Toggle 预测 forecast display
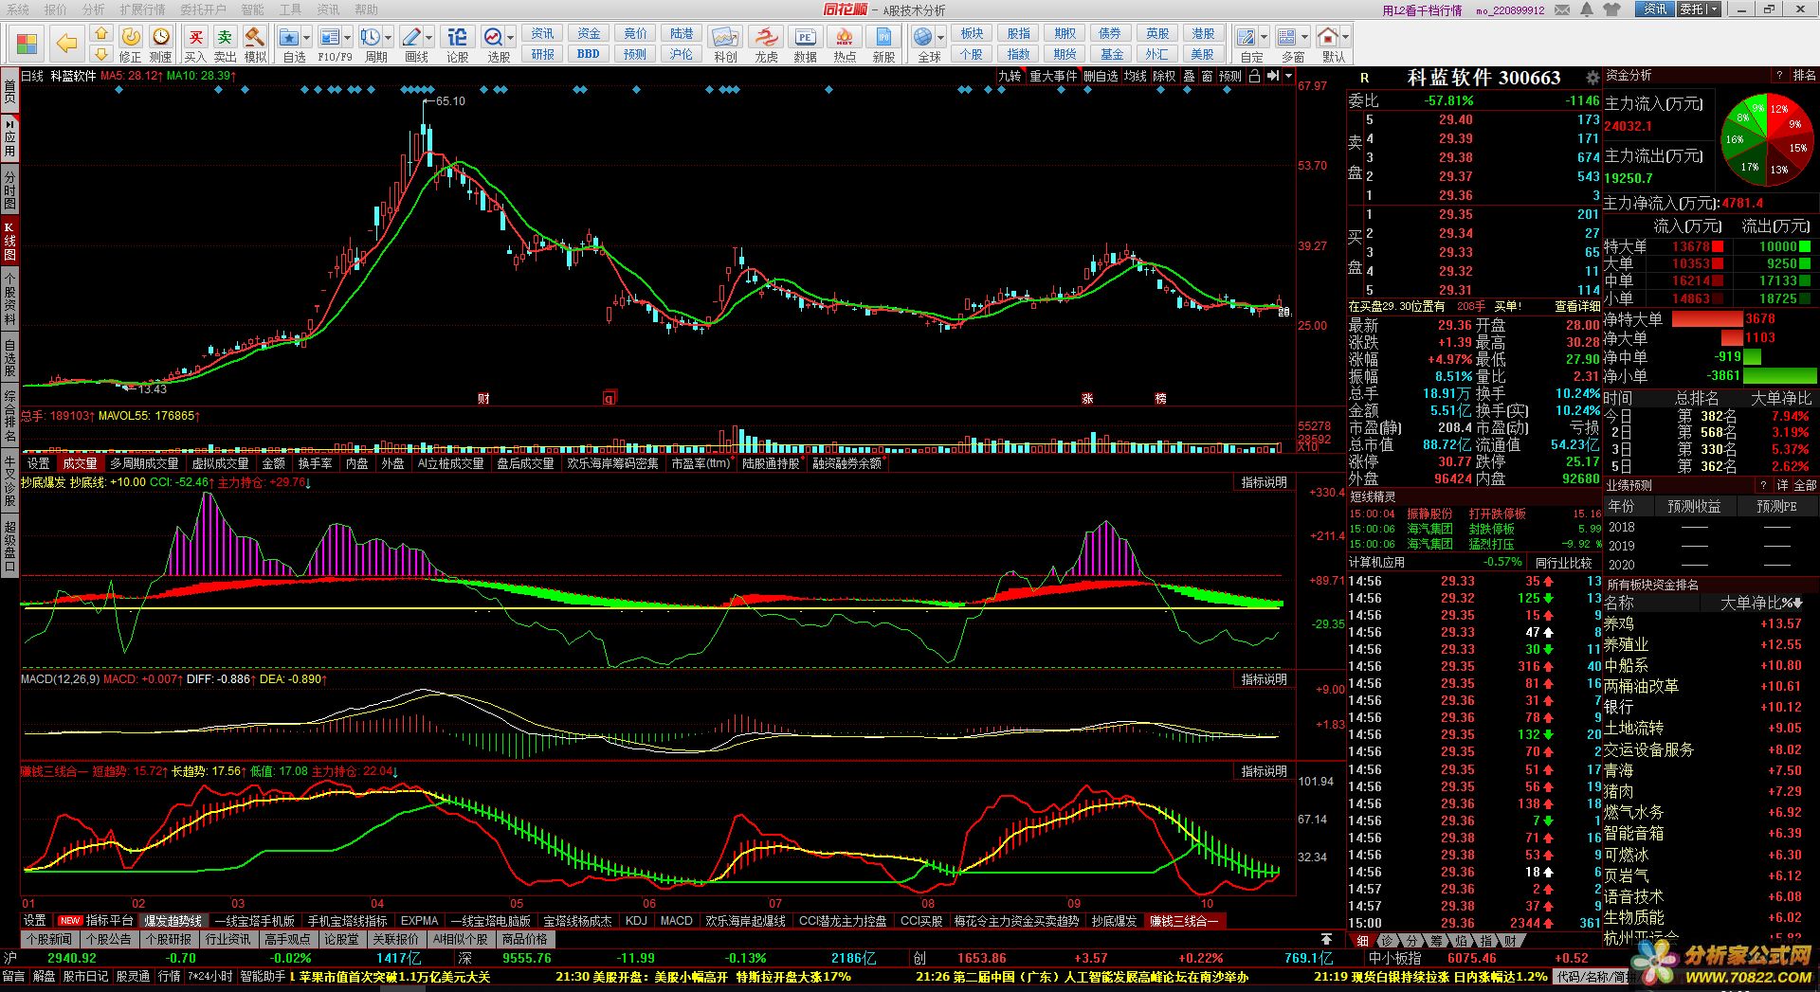This screenshot has height=992, width=1820. tap(1229, 76)
